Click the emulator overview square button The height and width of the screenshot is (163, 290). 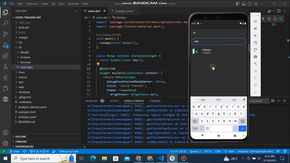pyautogui.click(x=256, y=85)
